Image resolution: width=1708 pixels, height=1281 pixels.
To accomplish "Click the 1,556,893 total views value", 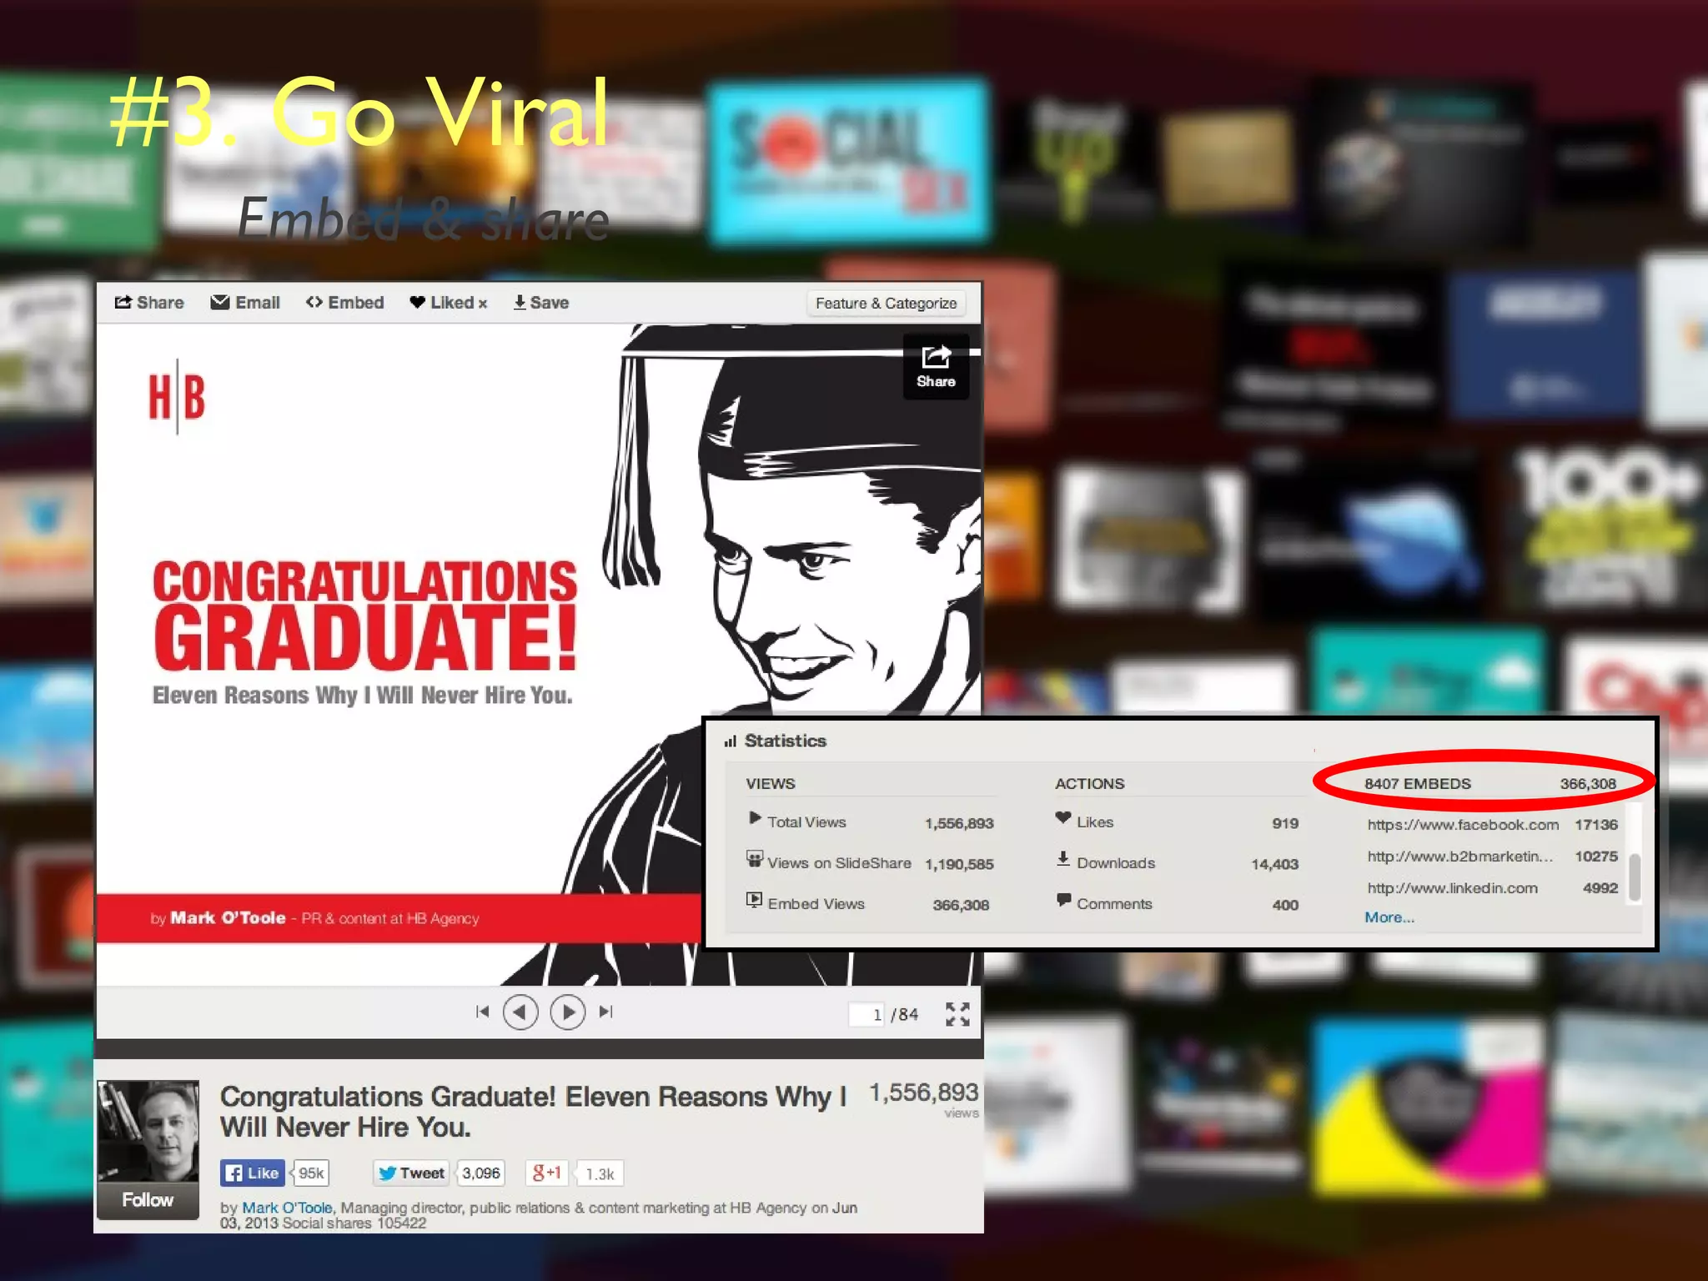I will coord(959,823).
